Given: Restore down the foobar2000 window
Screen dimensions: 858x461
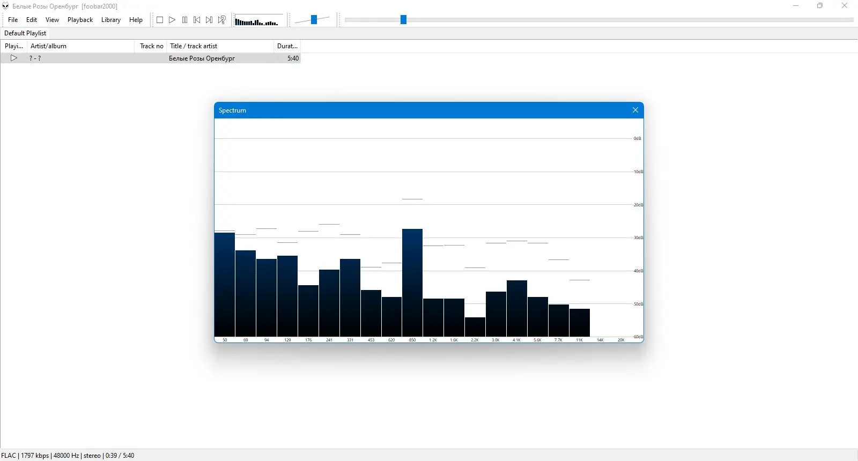Looking at the screenshot, I should point(820,6).
